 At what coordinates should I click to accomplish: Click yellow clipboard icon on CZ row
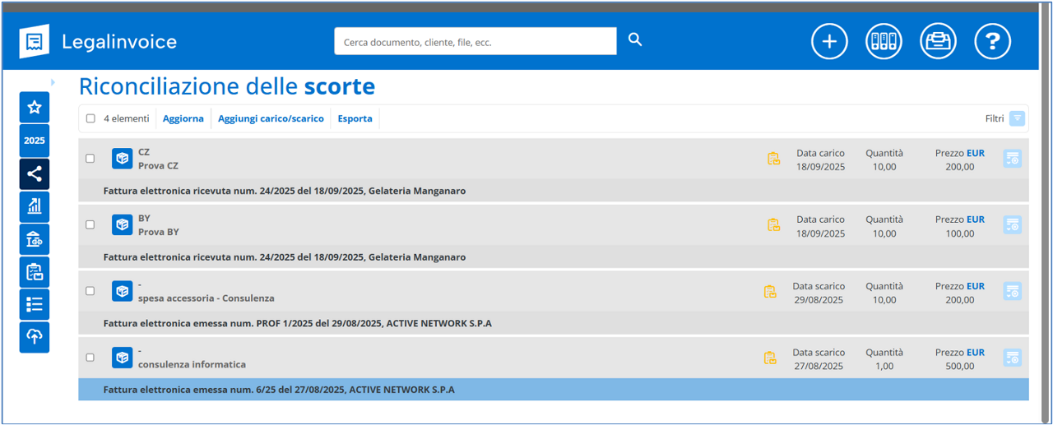773,159
